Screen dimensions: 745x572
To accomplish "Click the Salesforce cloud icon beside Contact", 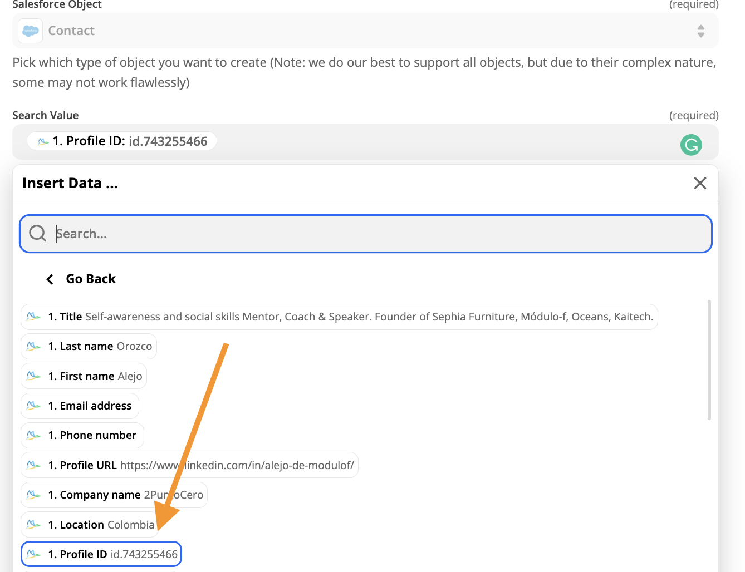I will tap(31, 31).
